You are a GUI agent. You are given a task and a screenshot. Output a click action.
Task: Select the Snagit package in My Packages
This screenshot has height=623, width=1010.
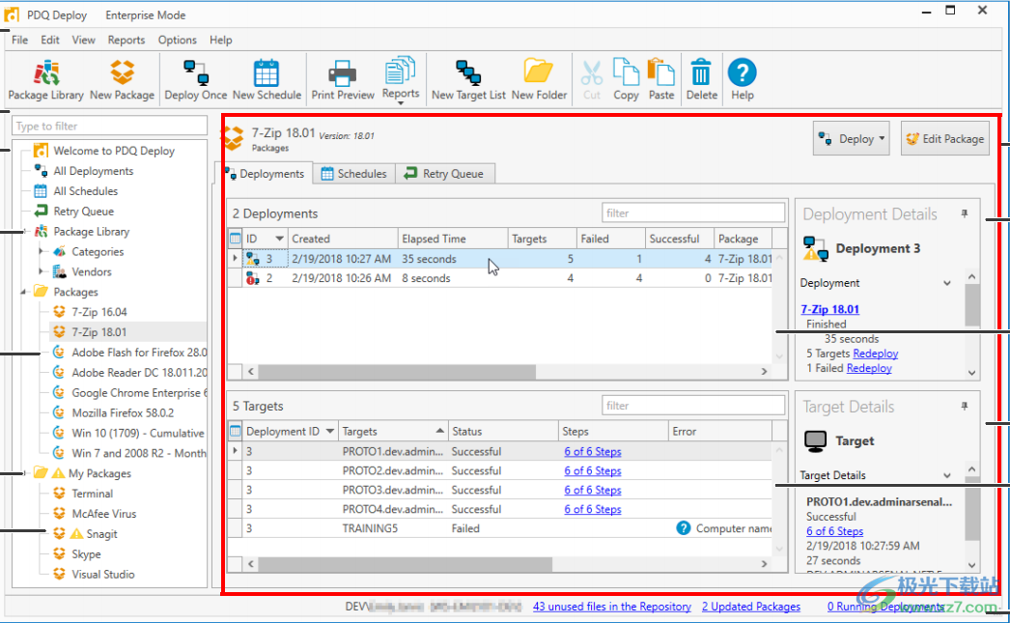click(x=101, y=533)
